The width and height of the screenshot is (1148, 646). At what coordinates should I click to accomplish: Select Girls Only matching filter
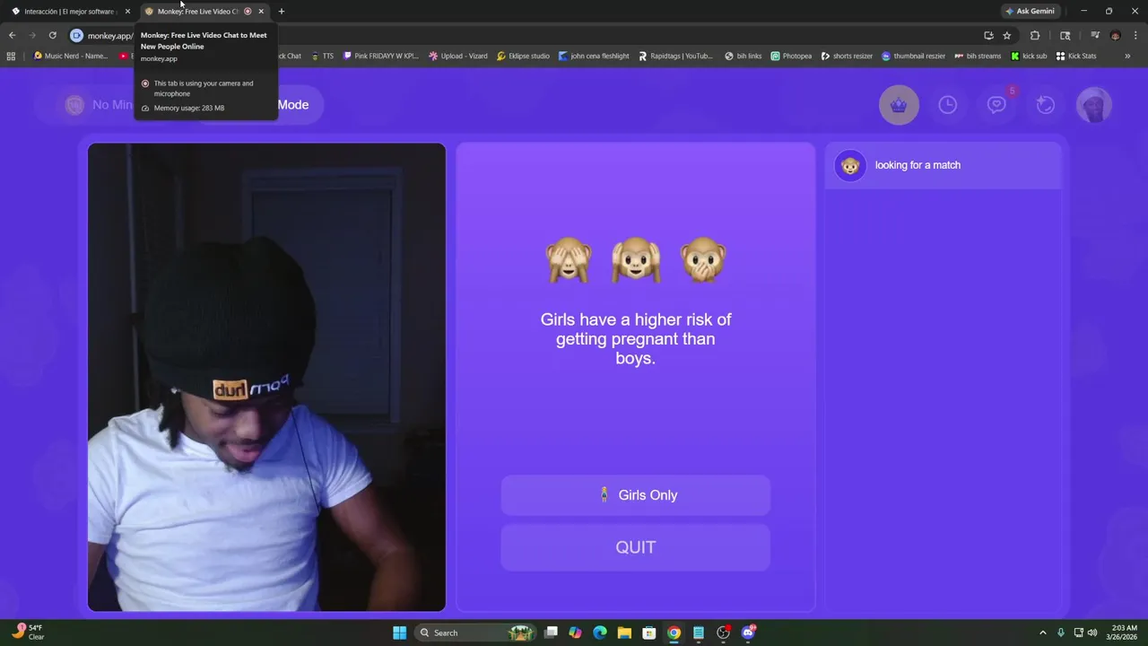click(x=636, y=495)
